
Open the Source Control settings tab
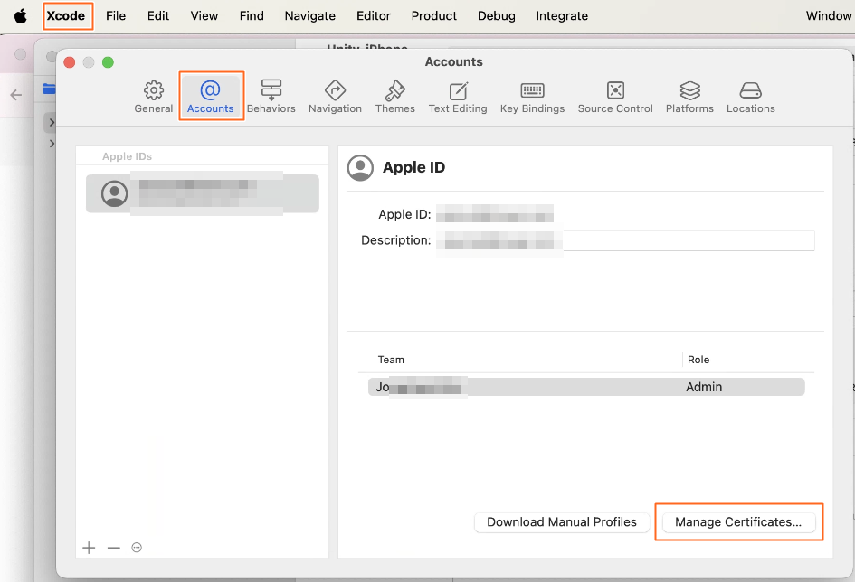pos(615,97)
